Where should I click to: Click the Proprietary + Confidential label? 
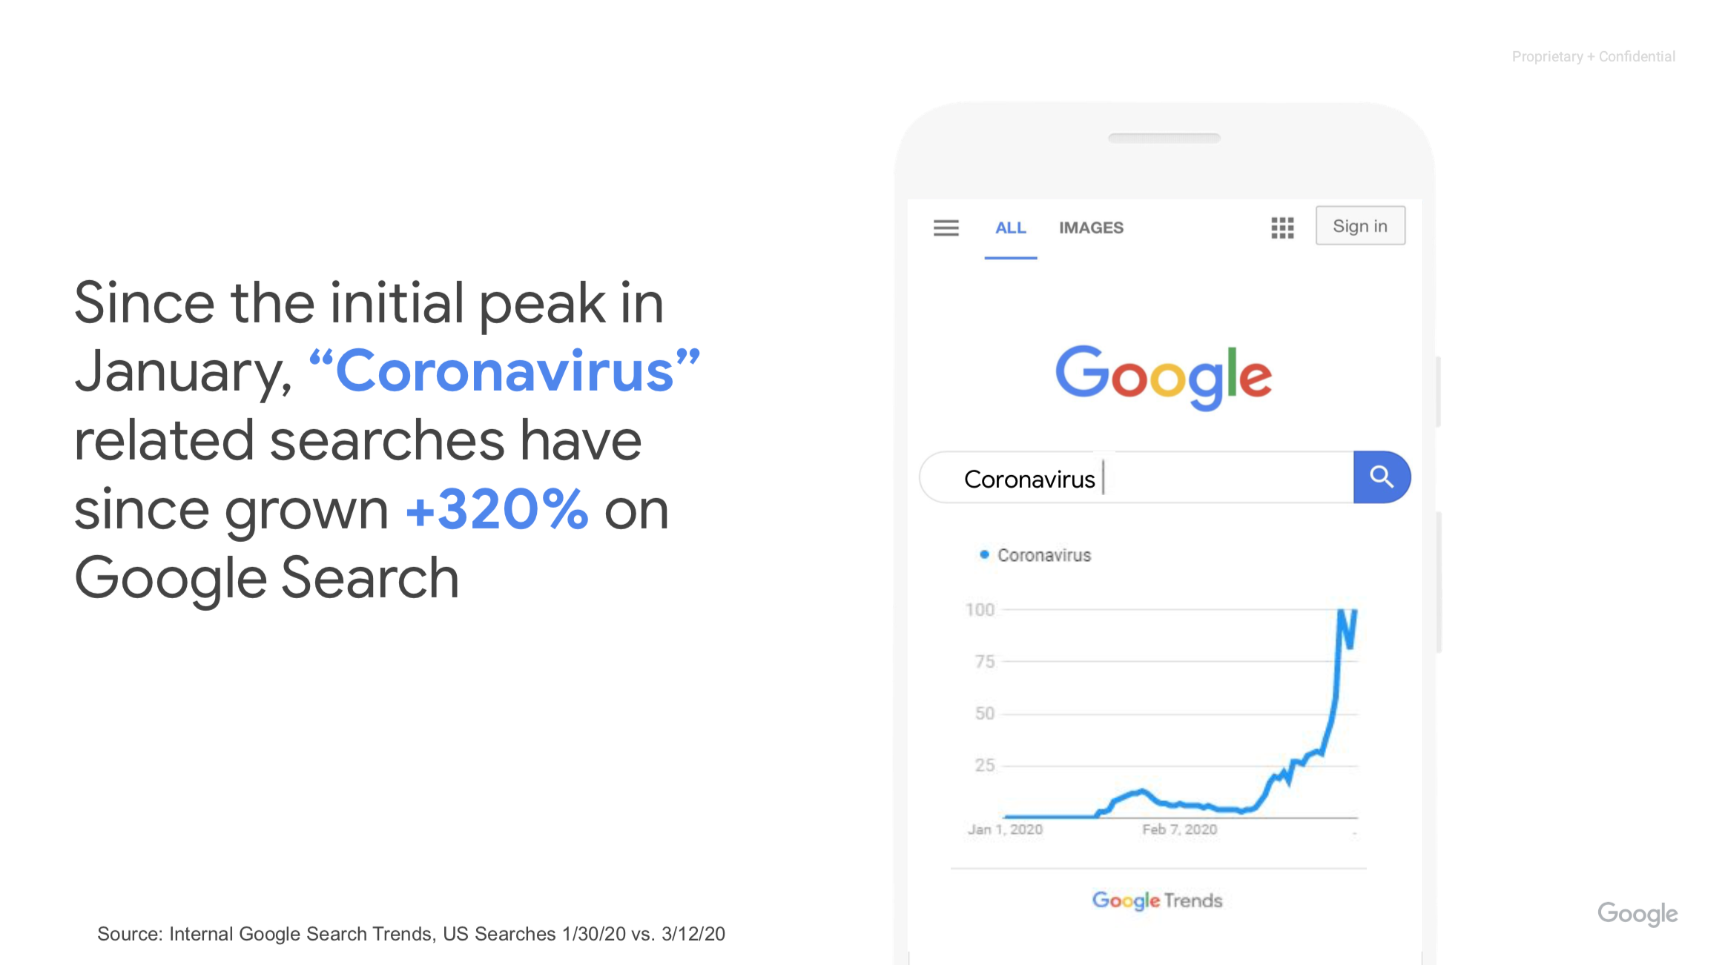1594,56
